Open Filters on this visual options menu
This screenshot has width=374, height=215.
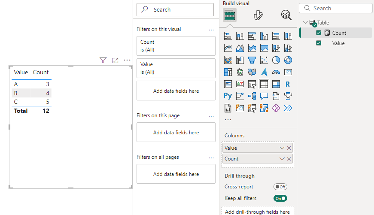pyautogui.click(x=211, y=30)
